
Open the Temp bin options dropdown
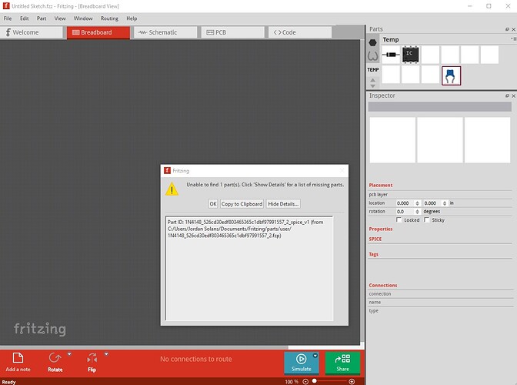tap(512, 39)
